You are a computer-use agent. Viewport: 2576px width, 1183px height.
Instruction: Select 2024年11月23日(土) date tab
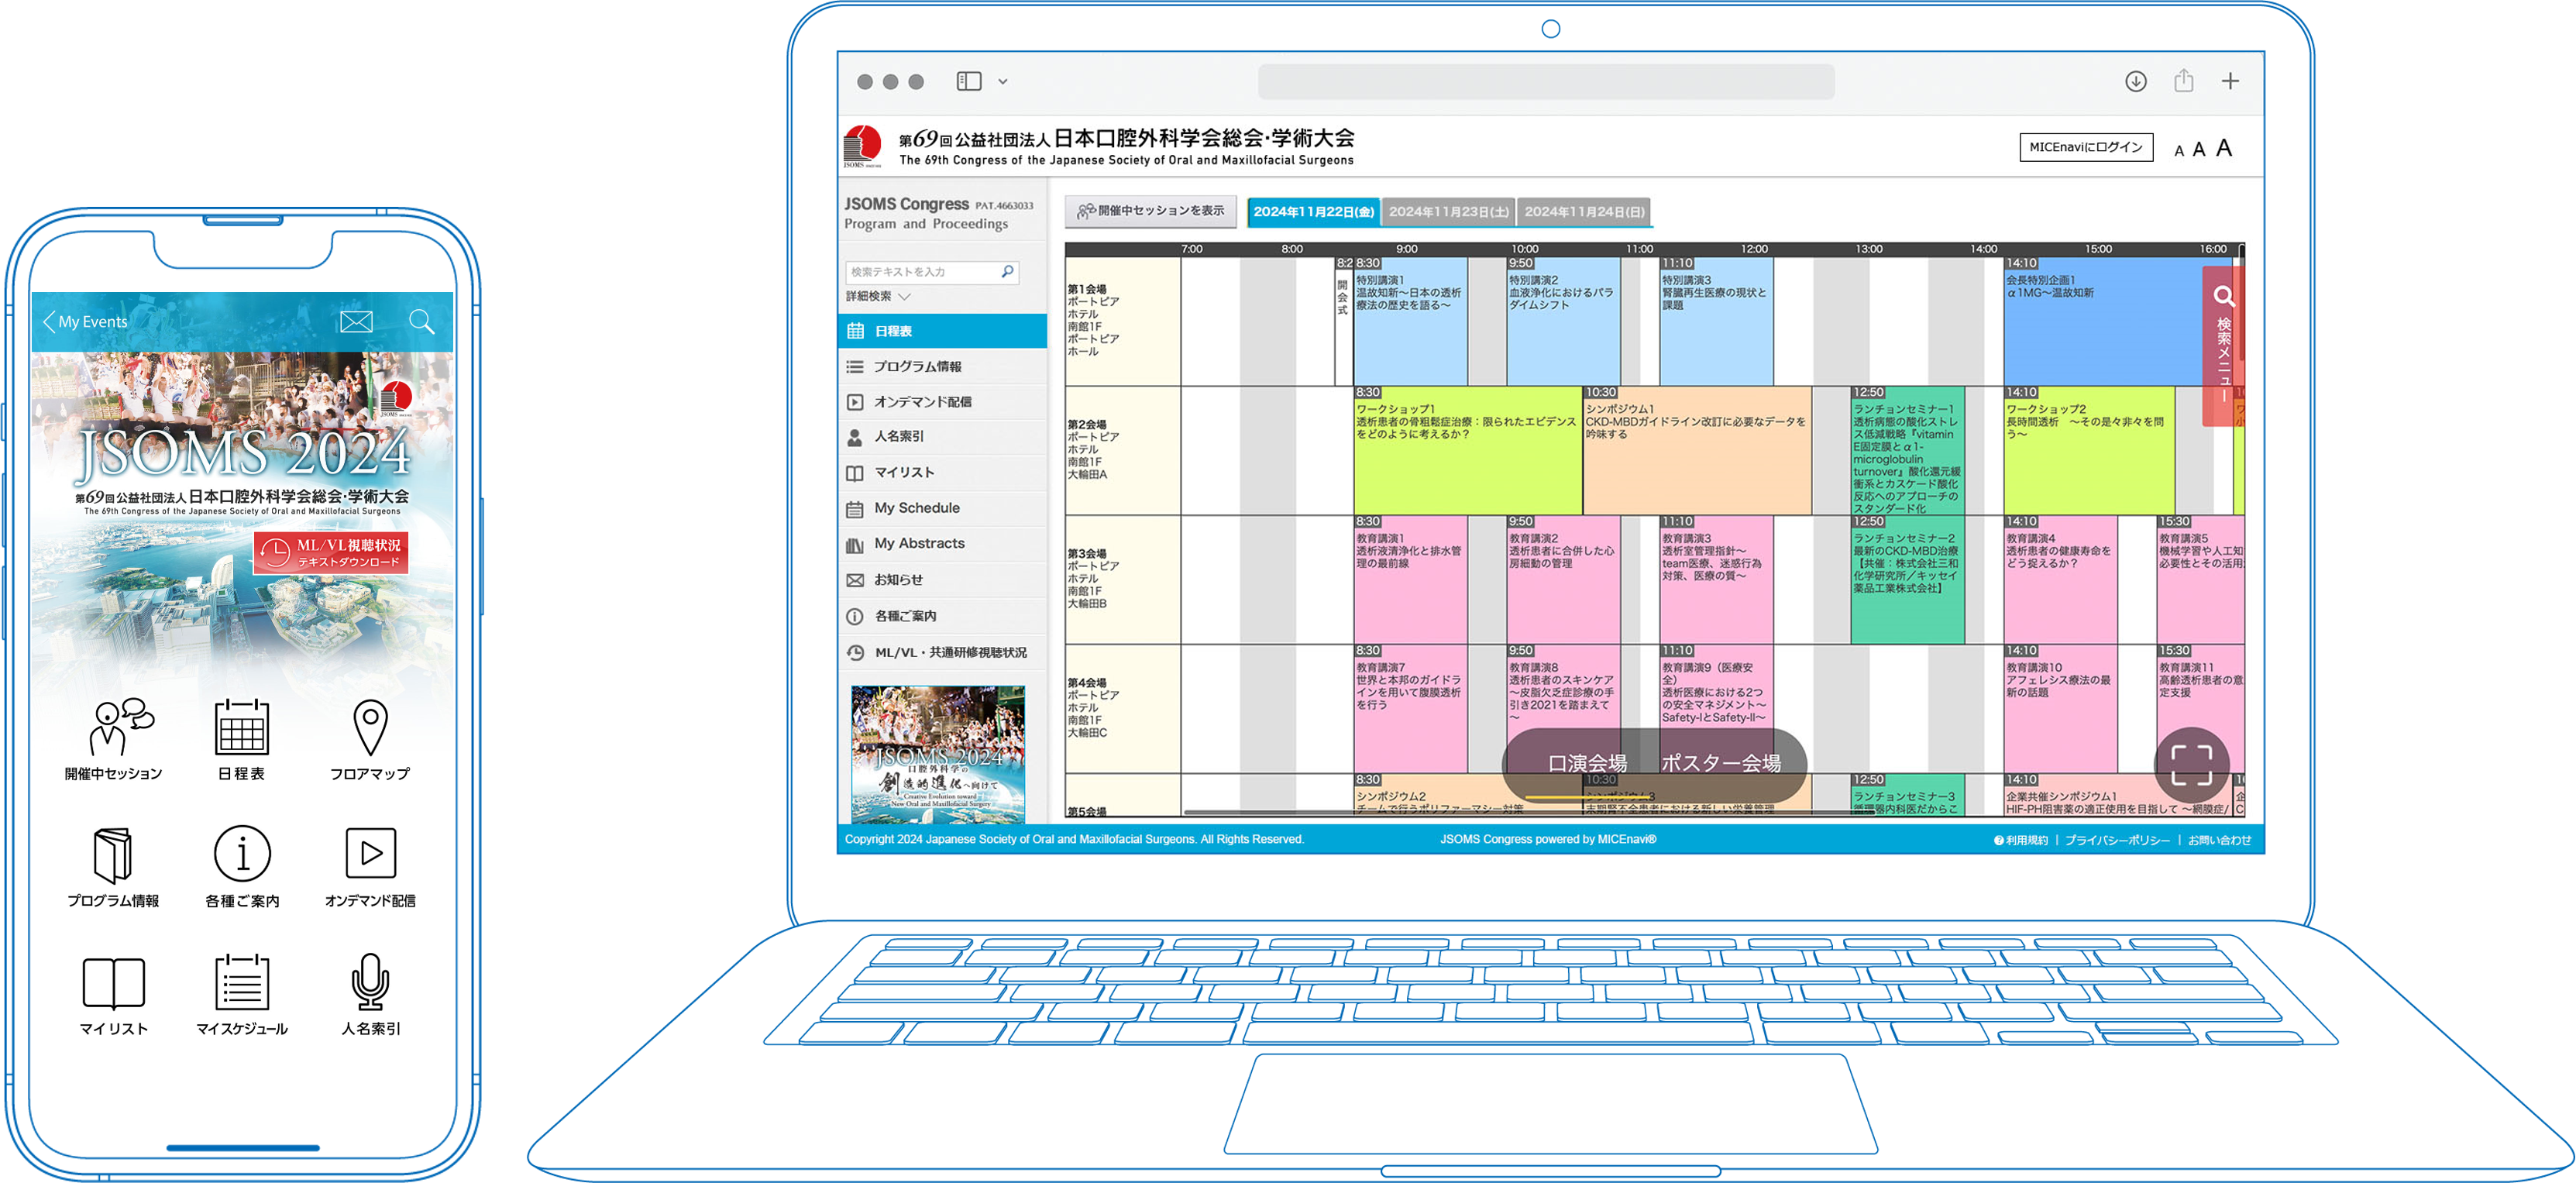pos(1448,212)
